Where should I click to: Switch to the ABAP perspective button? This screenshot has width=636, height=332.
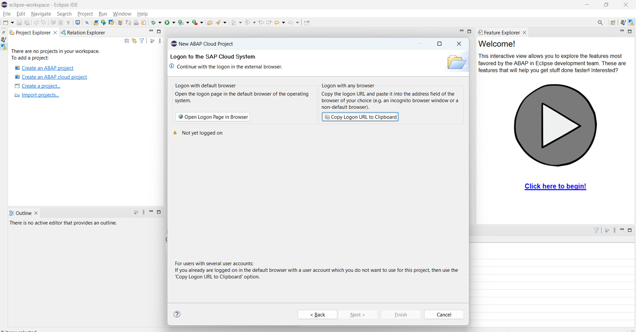(631, 23)
